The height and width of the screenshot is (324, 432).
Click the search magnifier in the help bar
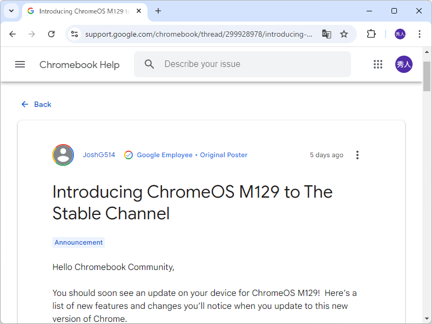coord(149,64)
